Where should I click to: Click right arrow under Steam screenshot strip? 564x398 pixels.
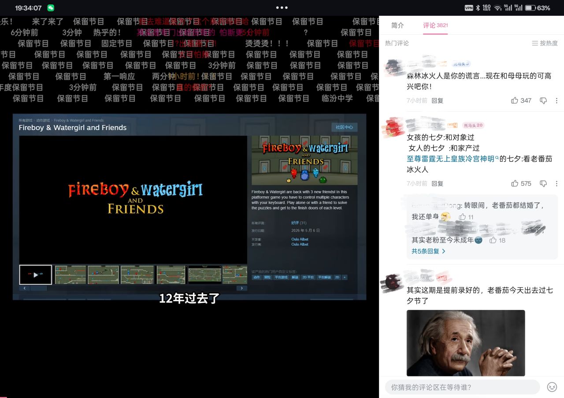click(241, 288)
